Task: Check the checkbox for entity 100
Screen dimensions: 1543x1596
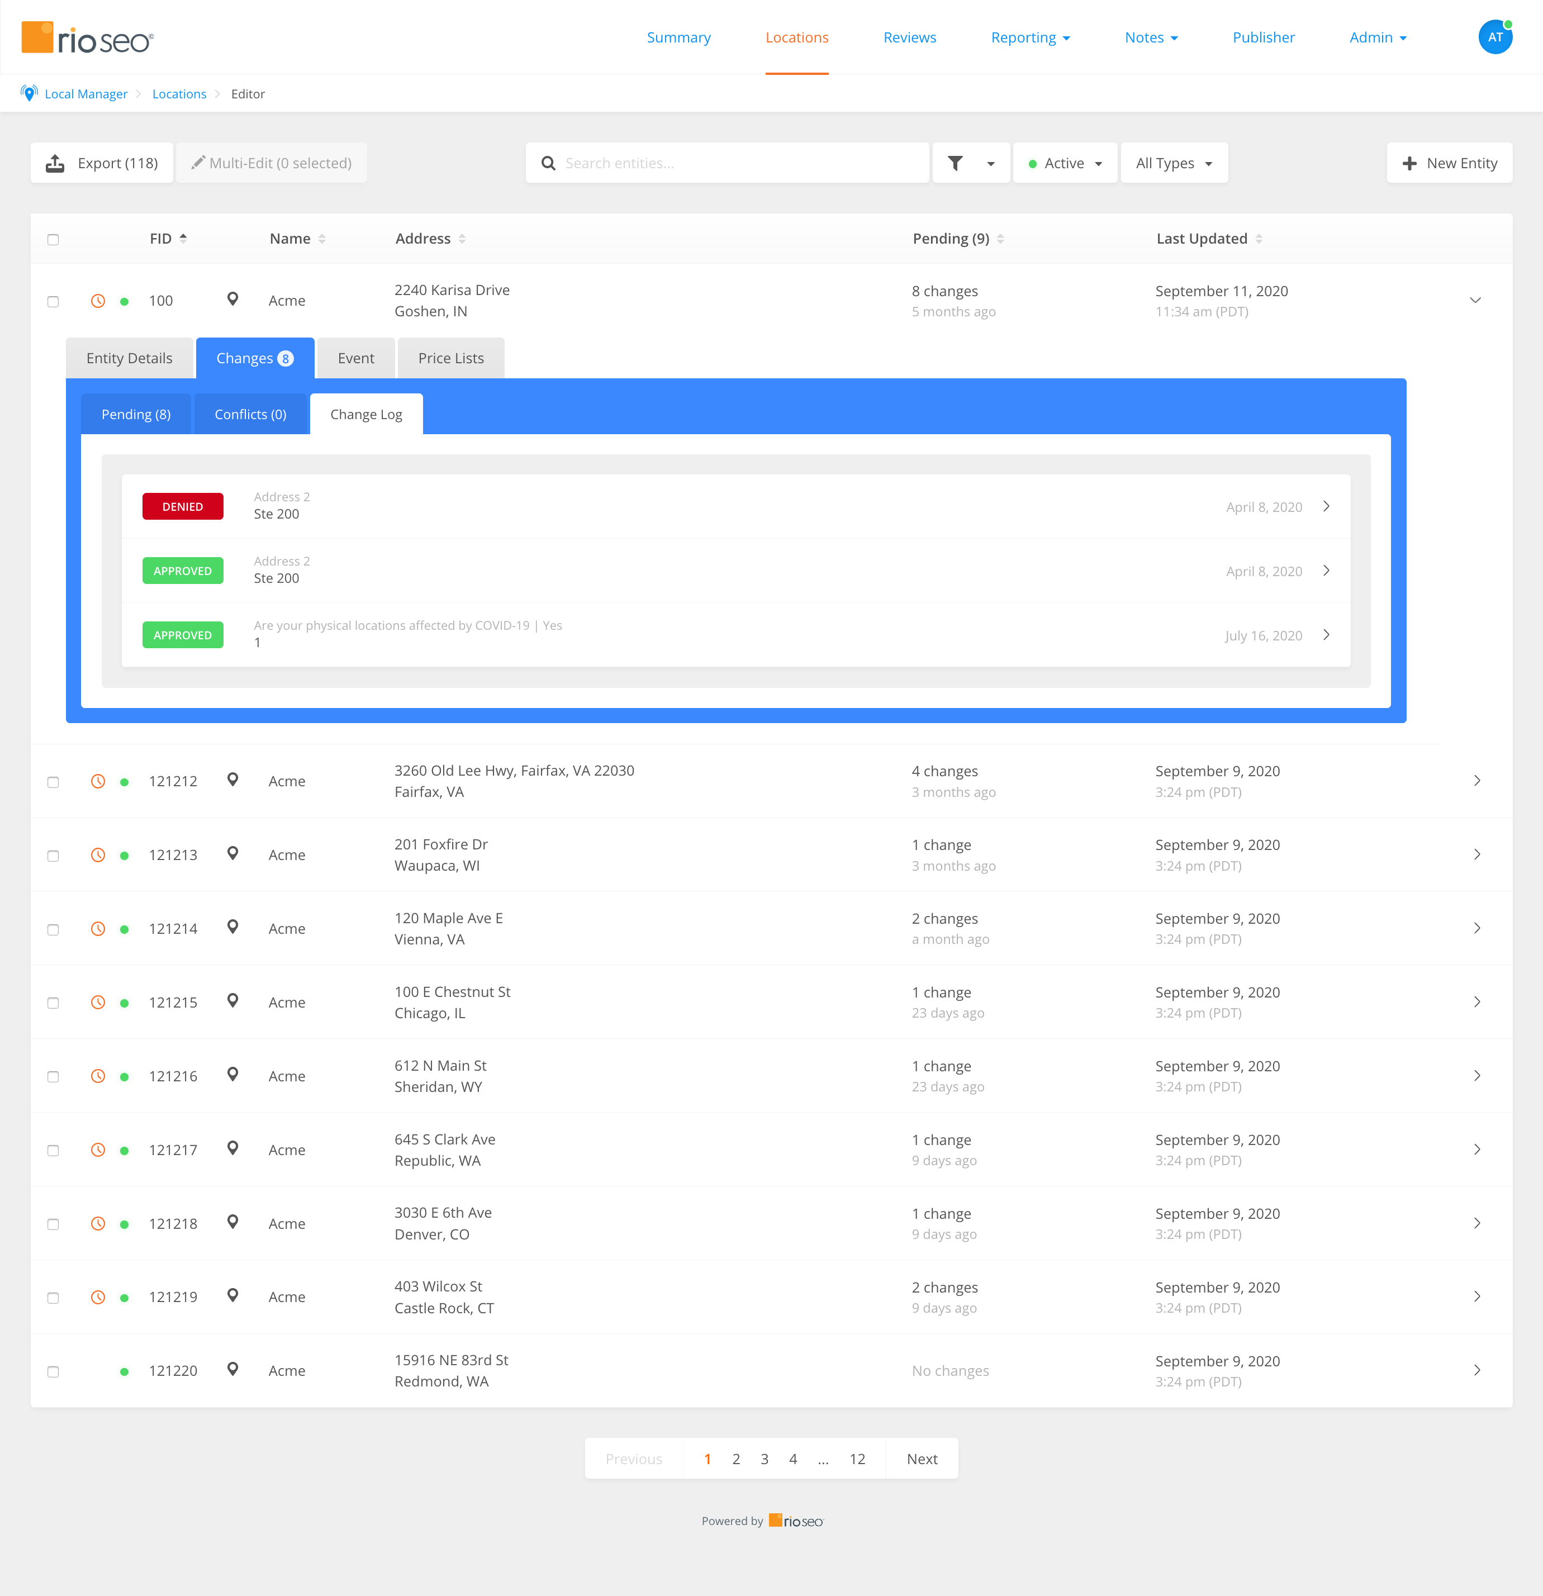Action: [53, 301]
